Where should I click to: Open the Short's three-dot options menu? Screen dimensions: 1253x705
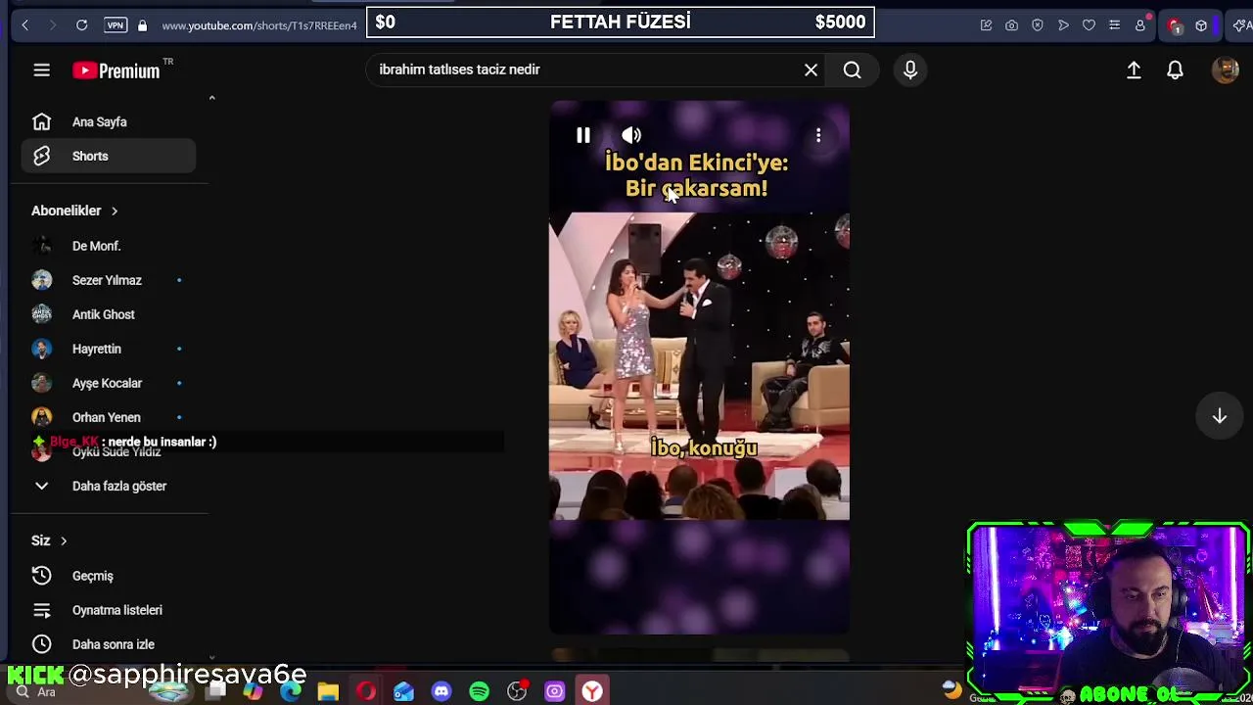pos(818,135)
